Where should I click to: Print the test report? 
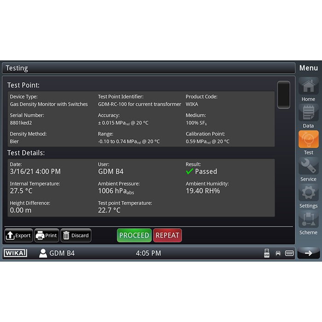pyautogui.click(x=47, y=236)
